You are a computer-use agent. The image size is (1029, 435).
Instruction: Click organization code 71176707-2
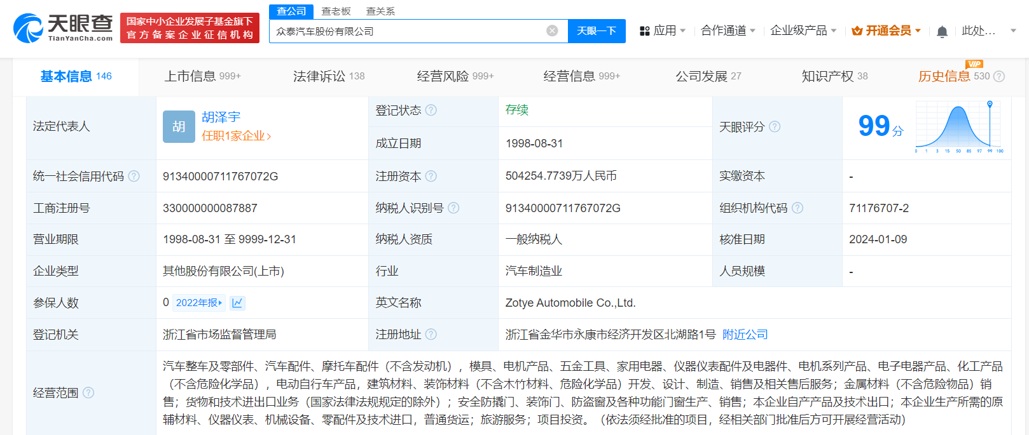(x=879, y=208)
